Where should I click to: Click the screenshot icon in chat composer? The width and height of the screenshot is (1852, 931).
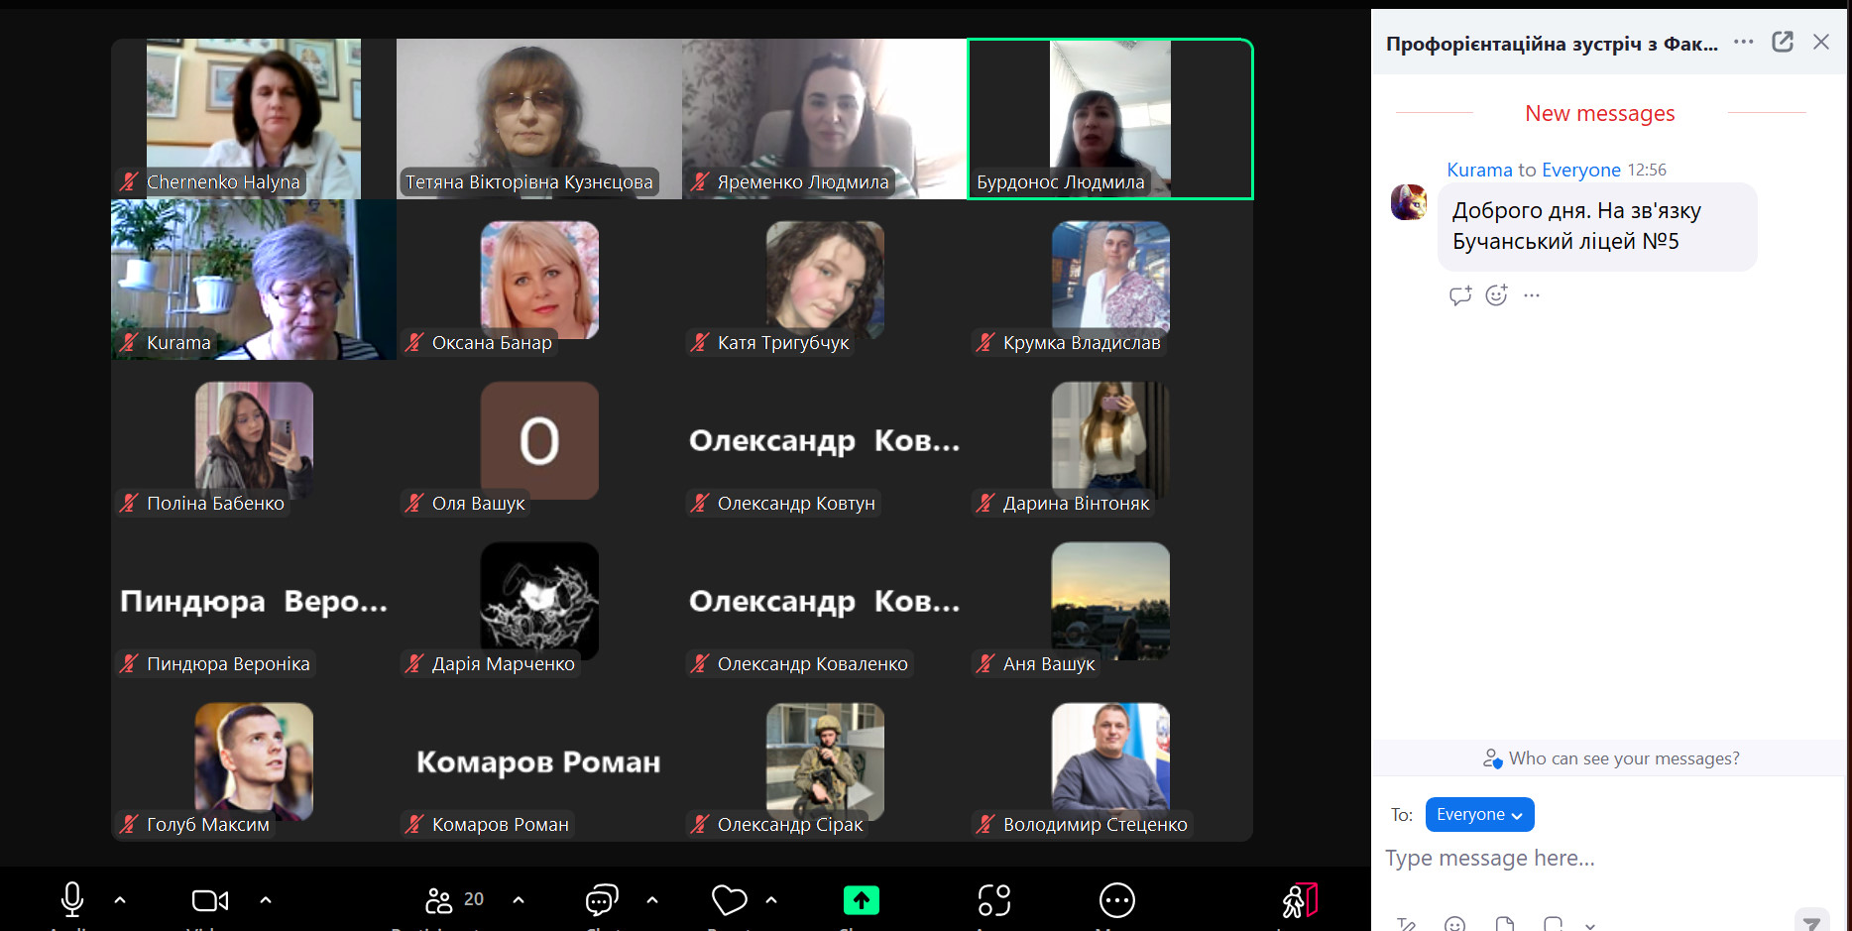click(x=1553, y=924)
